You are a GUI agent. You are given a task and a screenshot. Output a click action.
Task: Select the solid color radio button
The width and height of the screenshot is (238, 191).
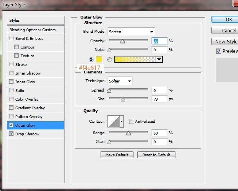click(91, 59)
